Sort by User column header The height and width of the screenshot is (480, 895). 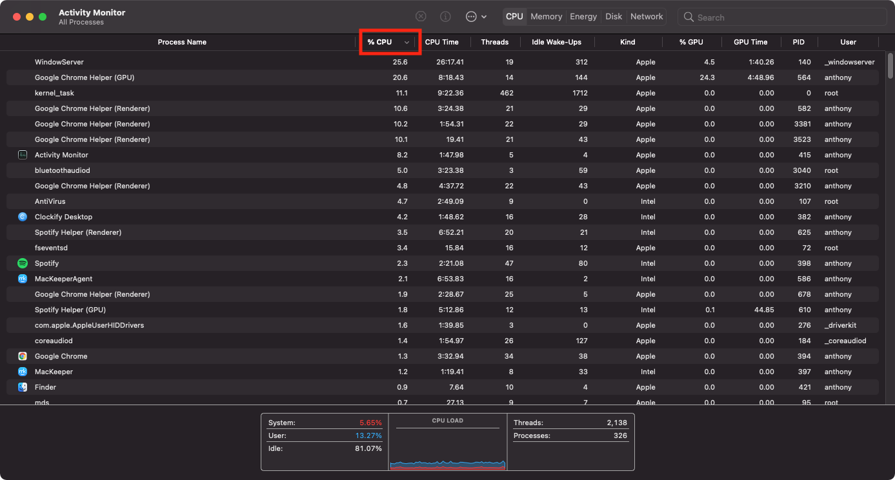[849, 42]
